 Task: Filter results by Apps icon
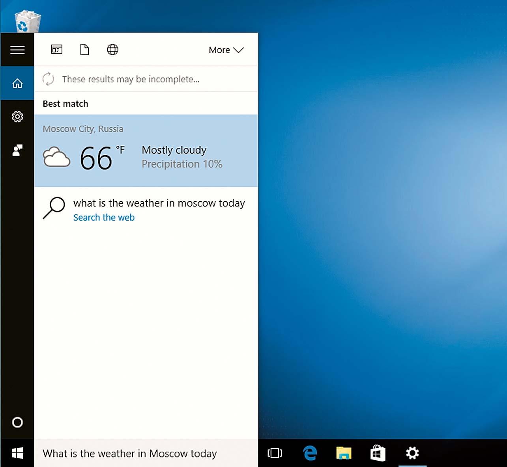click(x=57, y=50)
